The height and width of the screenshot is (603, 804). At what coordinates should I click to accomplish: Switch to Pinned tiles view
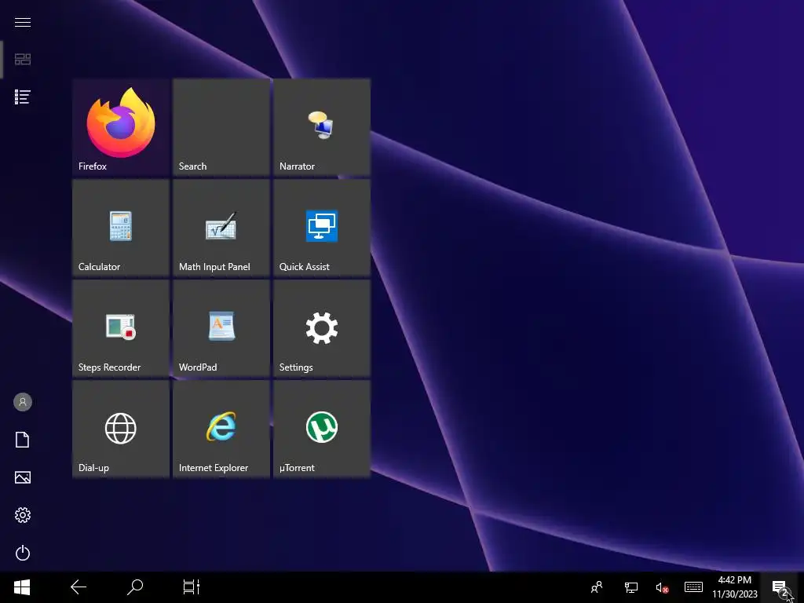23,60
